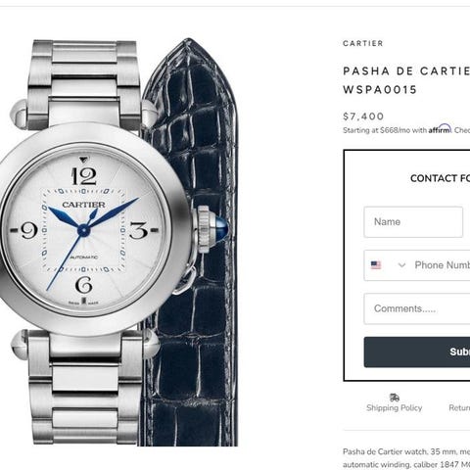The width and height of the screenshot is (470, 470).
Task: Click the Affirm logo link
Action: (440, 129)
